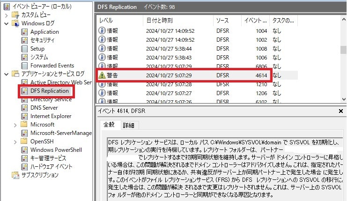
Task: Sort by the イベント ID column header
Action: pyautogui.click(x=256, y=20)
